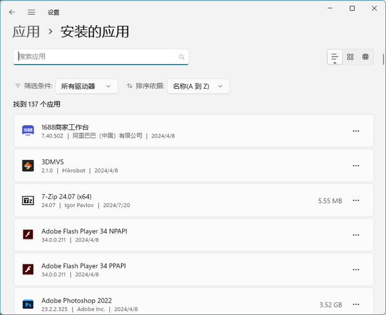The width and height of the screenshot is (386, 315).
Task: Switch to table view layout
Action: click(x=365, y=57)
